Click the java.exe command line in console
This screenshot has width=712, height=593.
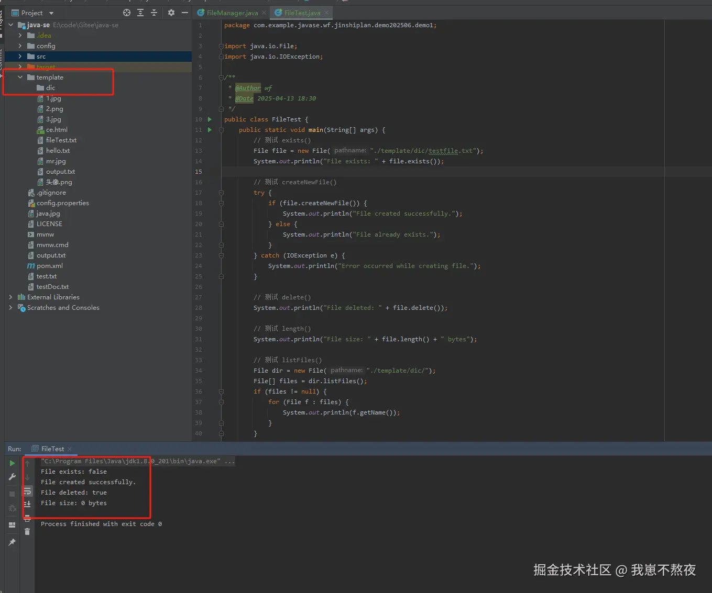138,461
